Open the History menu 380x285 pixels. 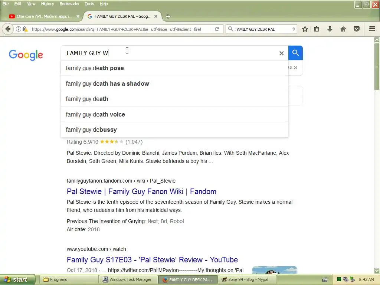pyautogui.click(x=47, y=4)
